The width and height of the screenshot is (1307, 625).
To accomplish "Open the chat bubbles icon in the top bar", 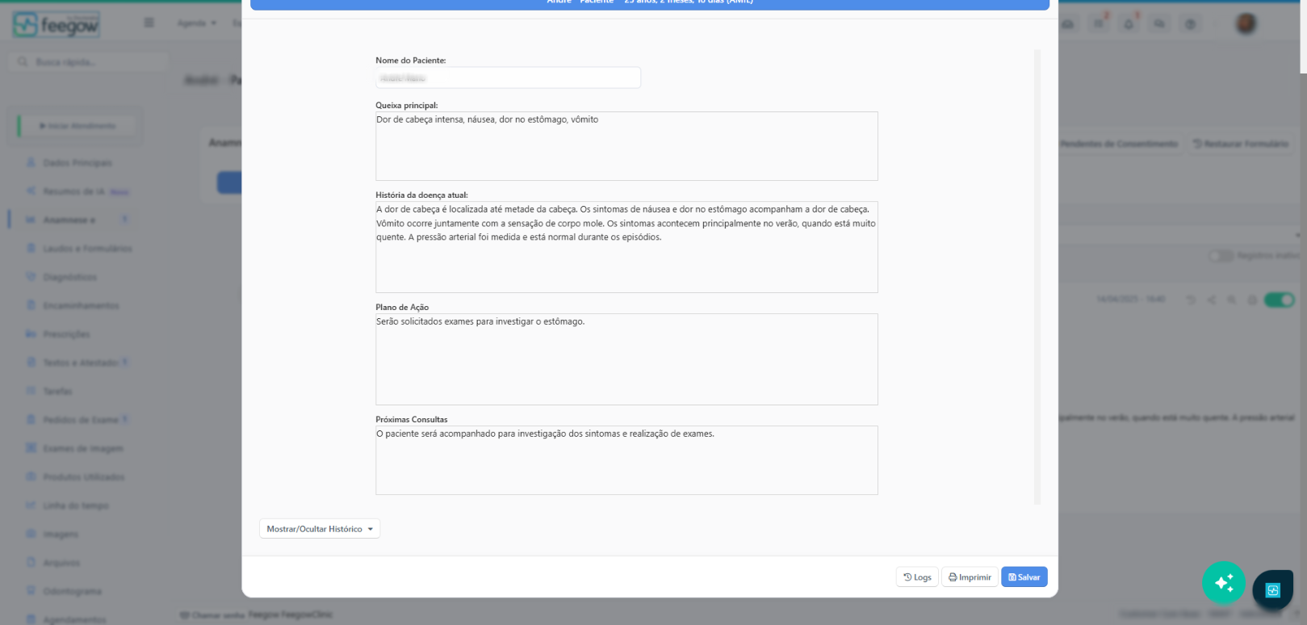I will pyautogui.click(x=1159, y=24).
